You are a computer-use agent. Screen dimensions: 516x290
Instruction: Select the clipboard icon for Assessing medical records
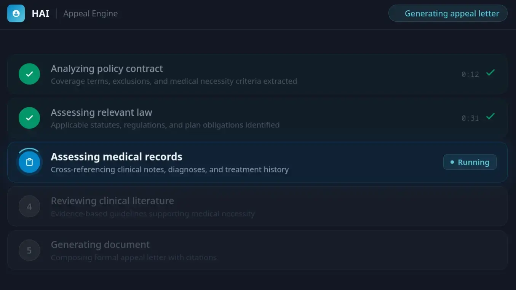coord(29,162)
